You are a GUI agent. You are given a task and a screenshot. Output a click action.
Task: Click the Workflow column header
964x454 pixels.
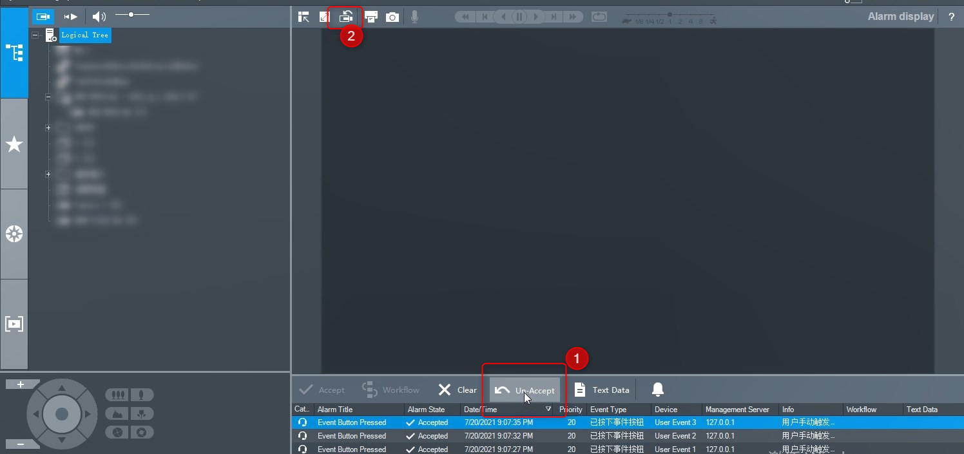pyautogui.click(x=872, y=410)
